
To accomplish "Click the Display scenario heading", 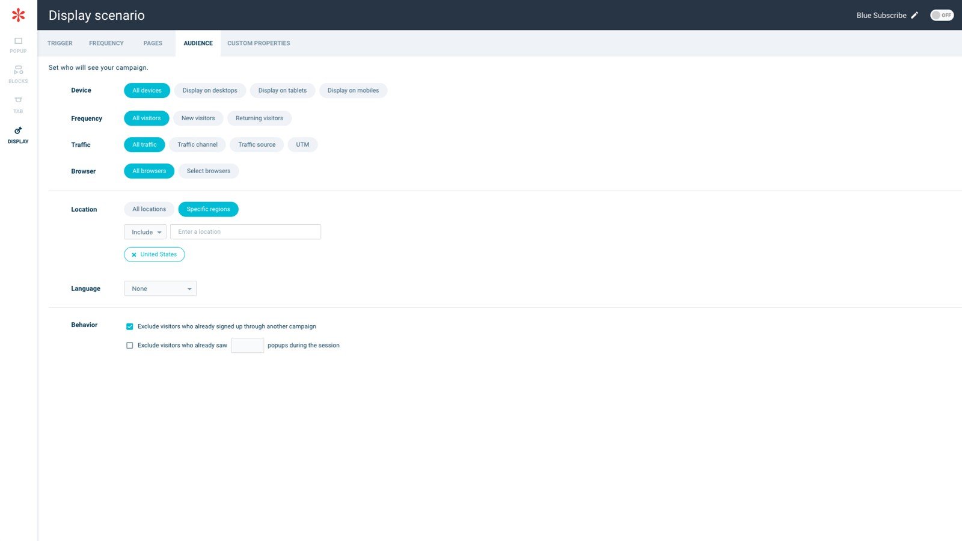I will pyautogui.click(x=97, y=16).
